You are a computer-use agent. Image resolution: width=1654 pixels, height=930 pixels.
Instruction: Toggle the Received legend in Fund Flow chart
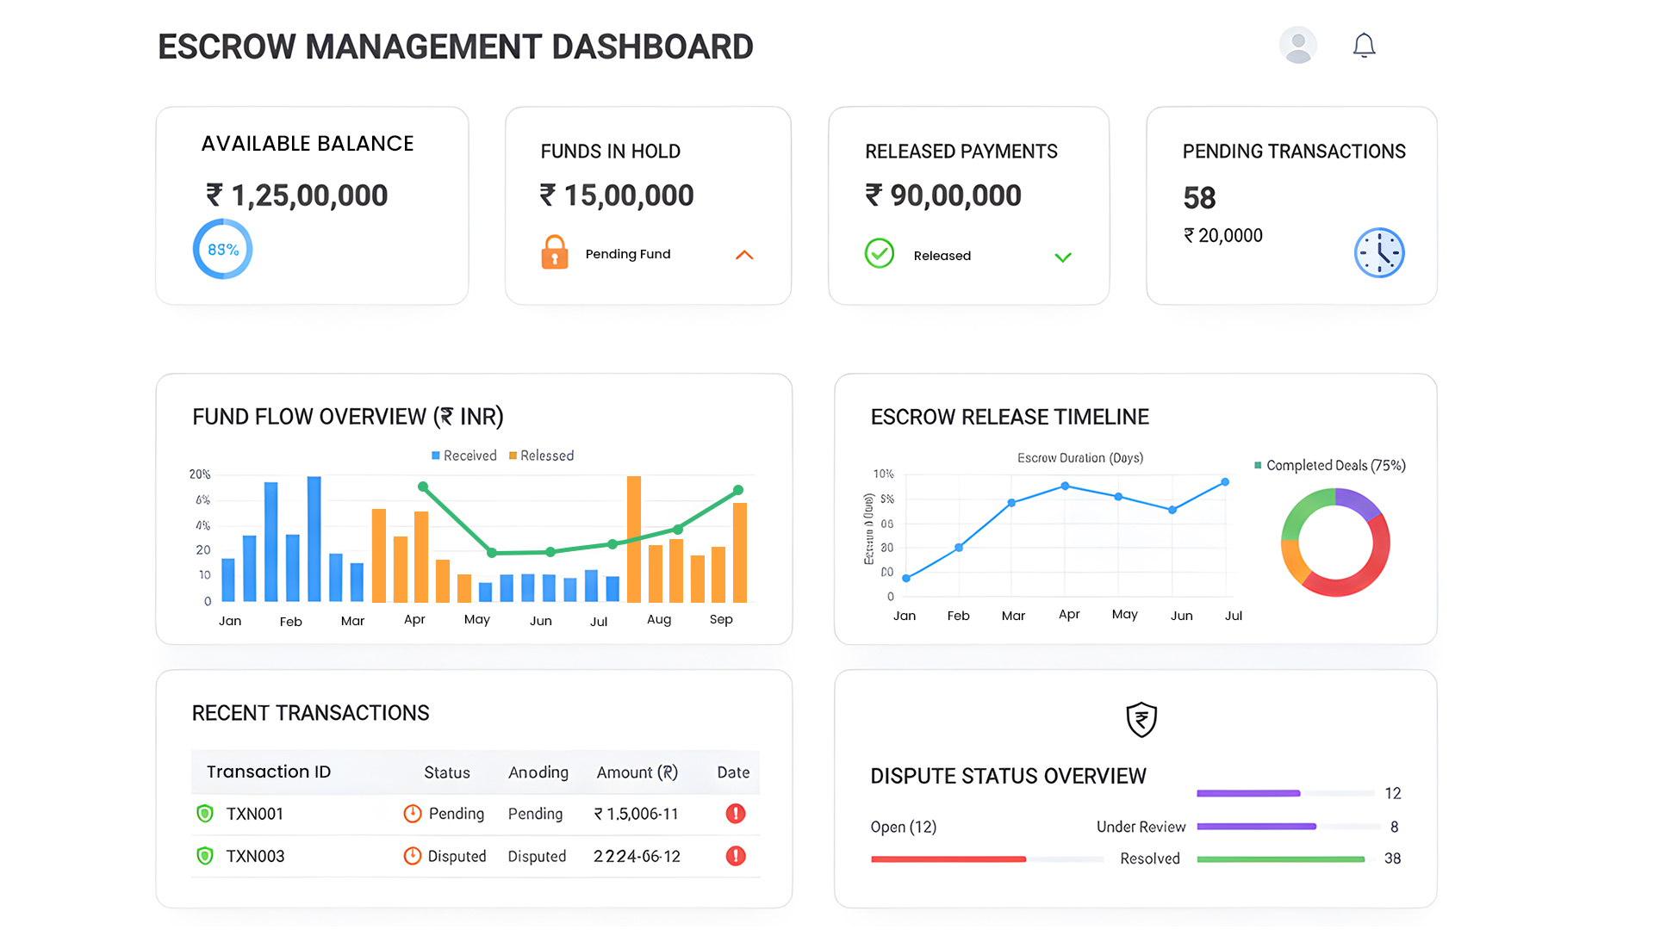[464, 456]
